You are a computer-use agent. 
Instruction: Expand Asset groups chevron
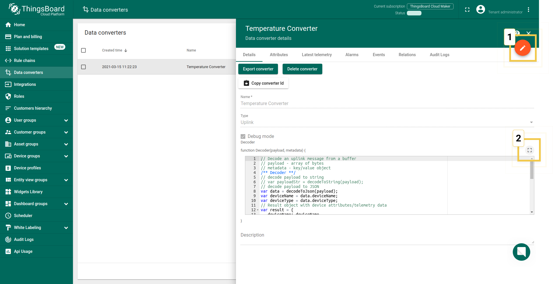tap(66, 144)
